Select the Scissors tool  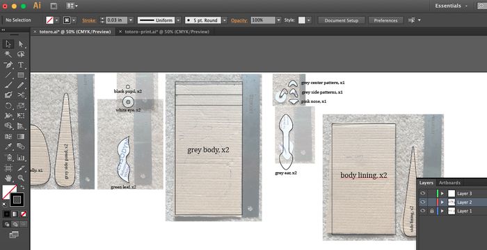21,95
